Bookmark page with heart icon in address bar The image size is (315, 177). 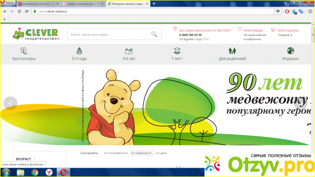pyautogui.click(x=278, y=12)
